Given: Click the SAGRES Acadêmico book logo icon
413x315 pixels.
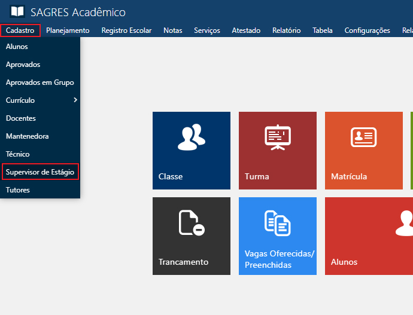Looking at the screenshot, I should click(17, 12).
